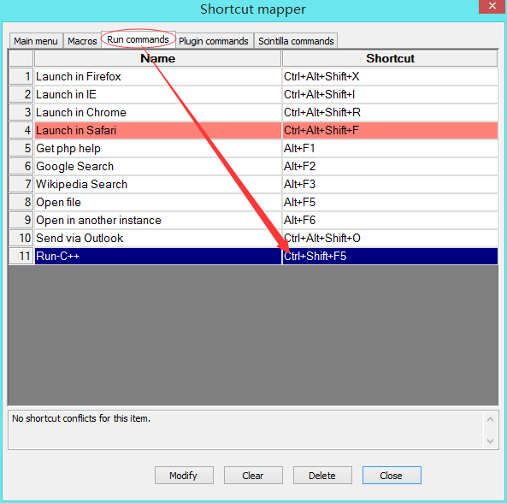
Task: Click the Modify button
Action: tap(184, 475)
